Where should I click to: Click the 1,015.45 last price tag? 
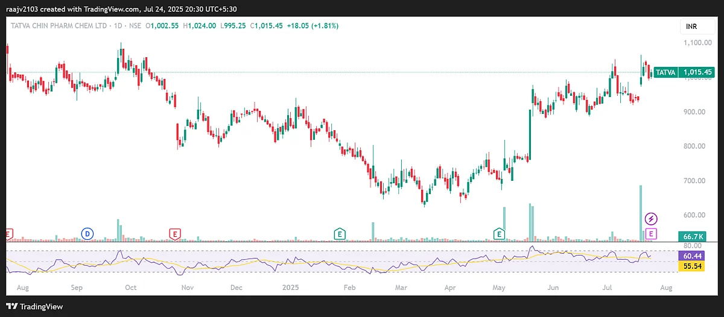[x=696, y=72]
